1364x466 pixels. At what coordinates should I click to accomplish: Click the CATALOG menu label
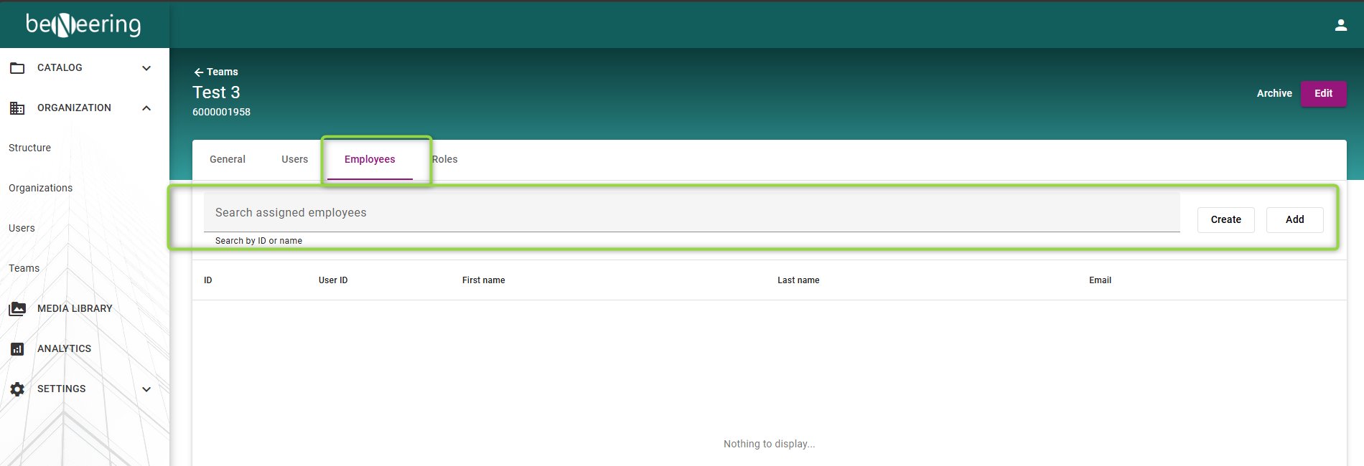coord(60,67)
